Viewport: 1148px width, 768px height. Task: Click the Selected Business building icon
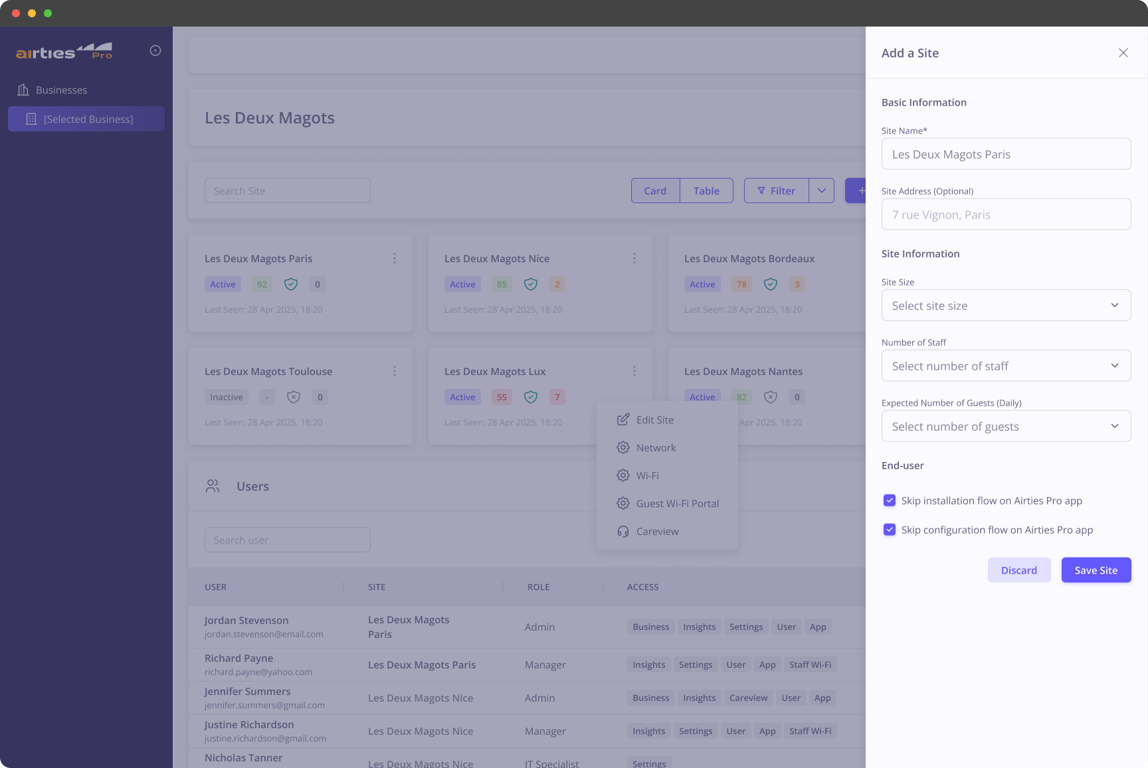click(31, 119)
